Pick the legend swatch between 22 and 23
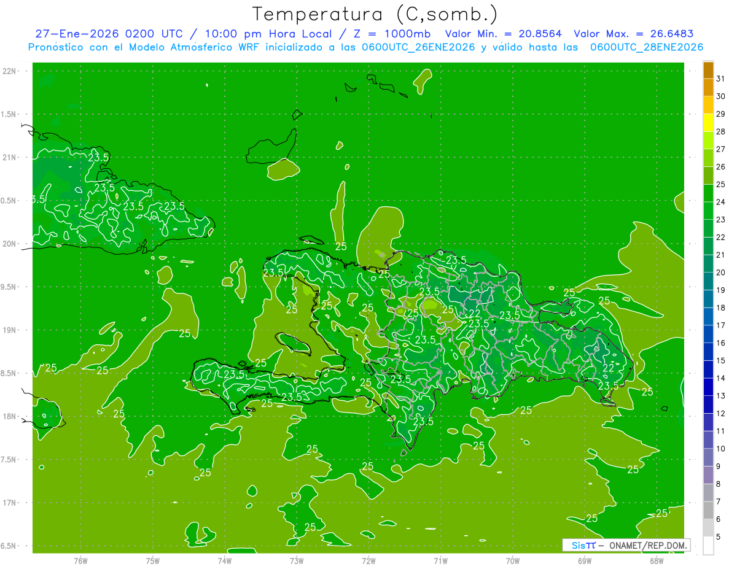The image size is (737, 569). (708, 228)
